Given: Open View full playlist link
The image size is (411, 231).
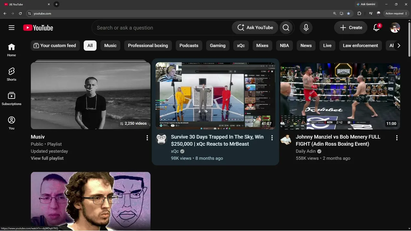Looking at the screenshot, I should click(47, 158).
